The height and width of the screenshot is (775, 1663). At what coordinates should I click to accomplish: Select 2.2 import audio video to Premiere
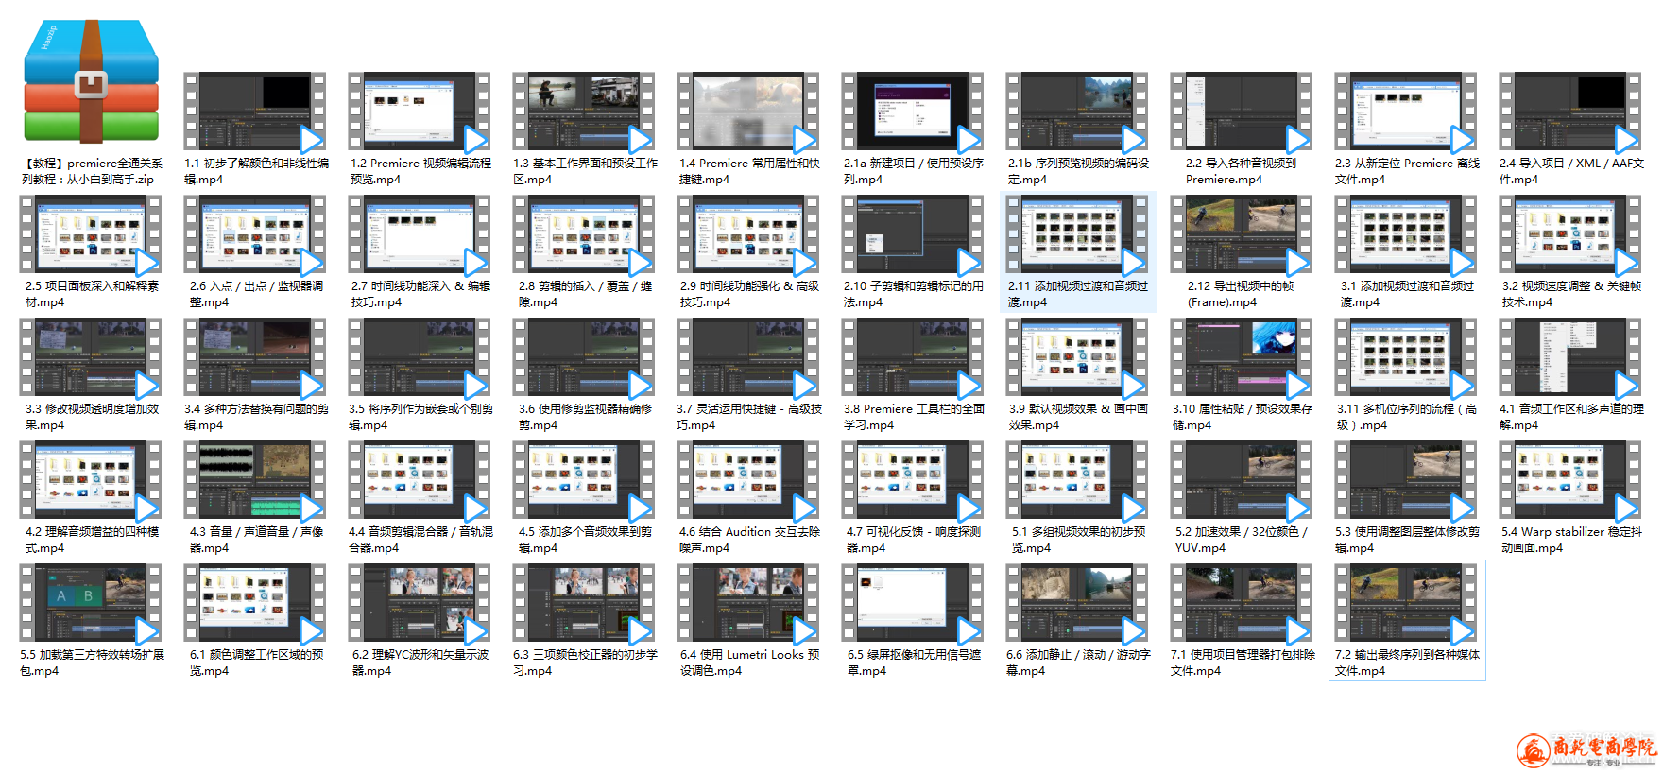(x=1242, y=112)
